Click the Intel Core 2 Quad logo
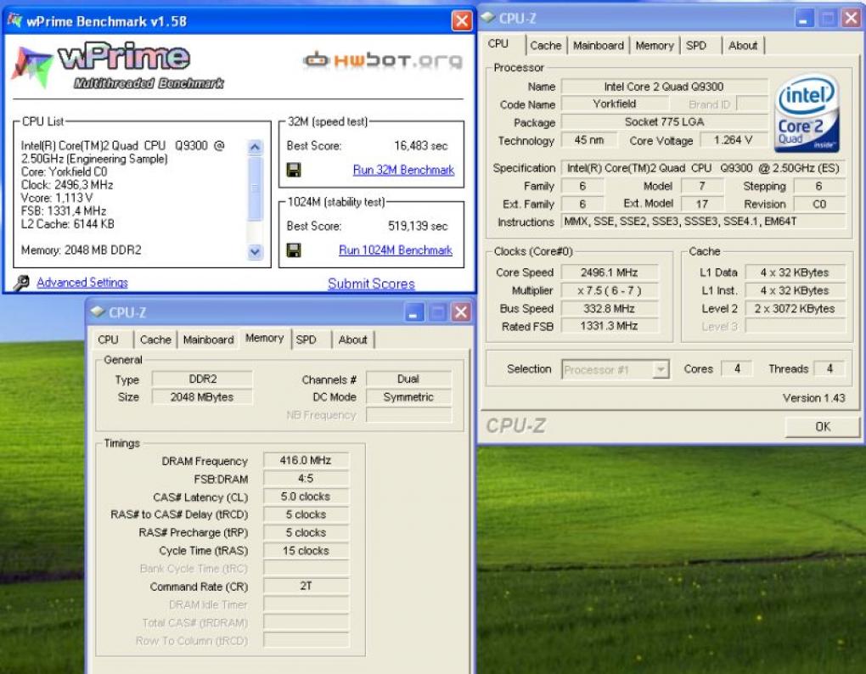This screenshot has width=866, height=674. tap(807, 113)
